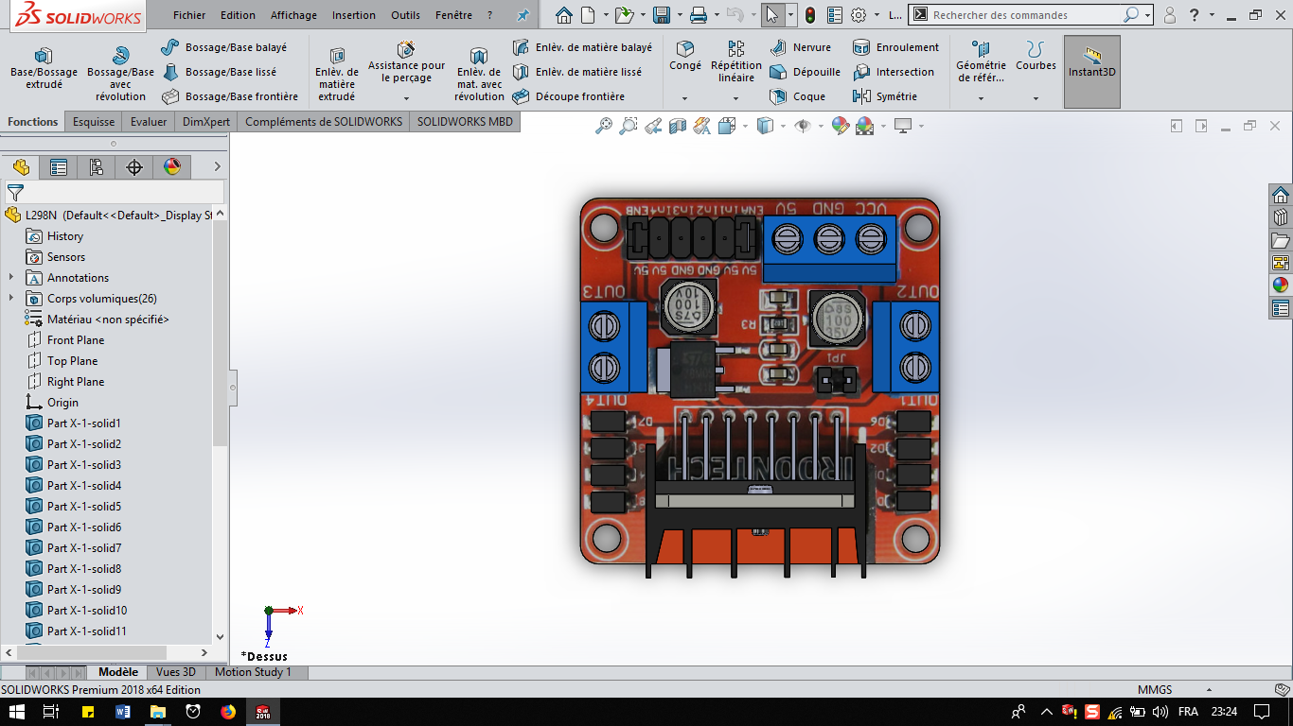Select the Dépouille draft tool

(x=805, y=72)
